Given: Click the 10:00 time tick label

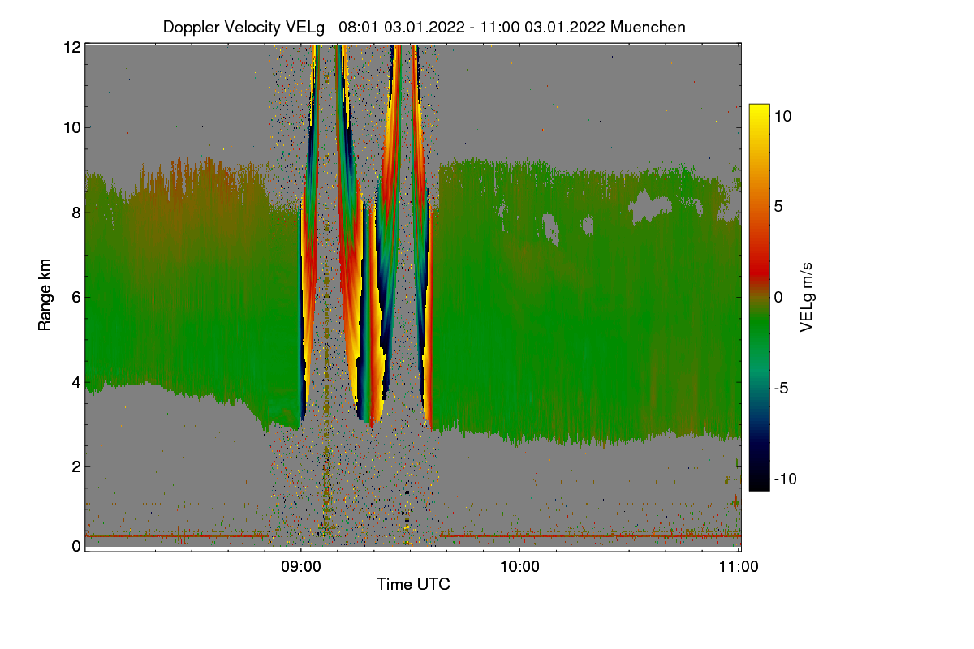Looking at the screenshot, I should tap(519, 567).
